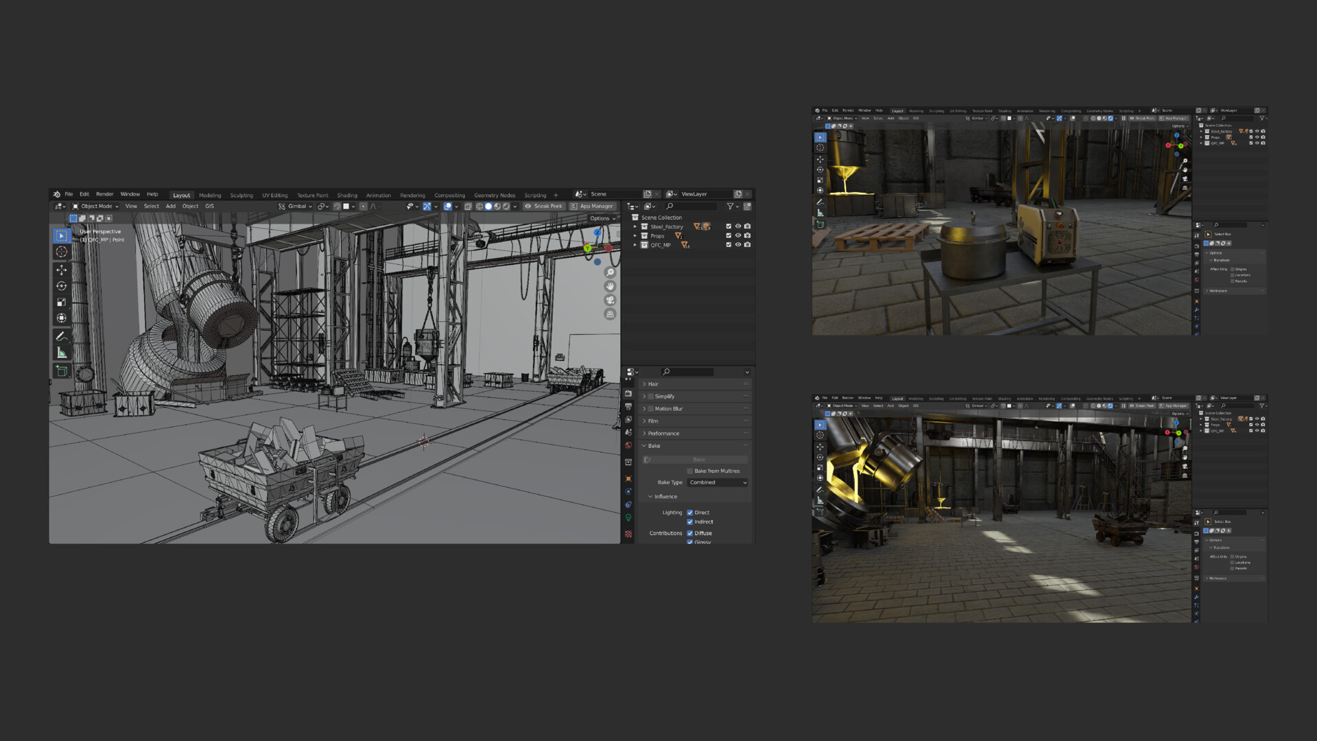This screenshot has height=741, width=1317.
Task: Switch to the Shading workspace tab
Action: 346,196
